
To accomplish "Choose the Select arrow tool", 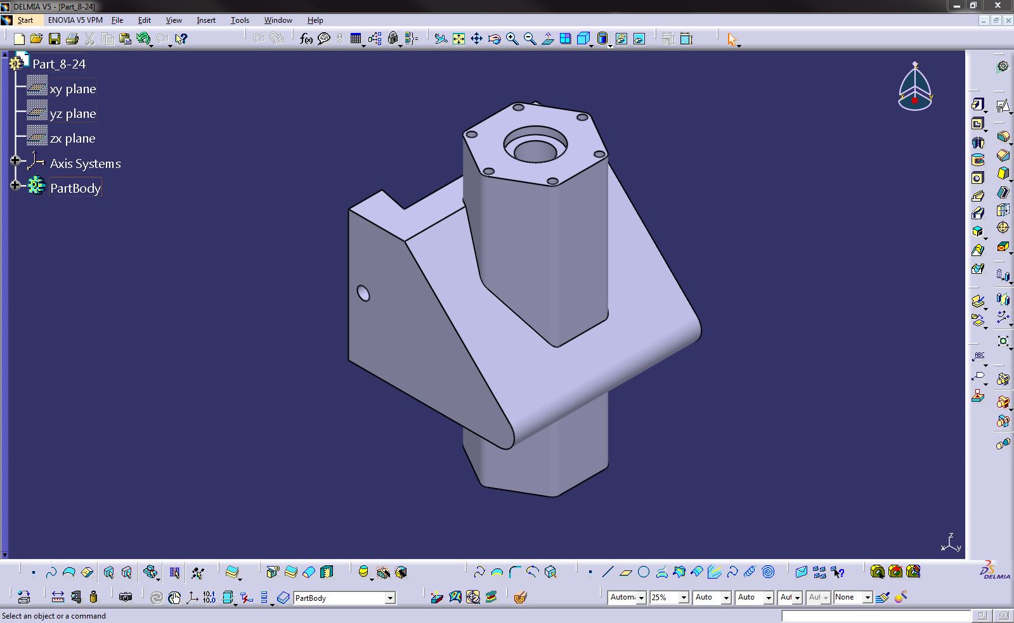I will point(732,39).
